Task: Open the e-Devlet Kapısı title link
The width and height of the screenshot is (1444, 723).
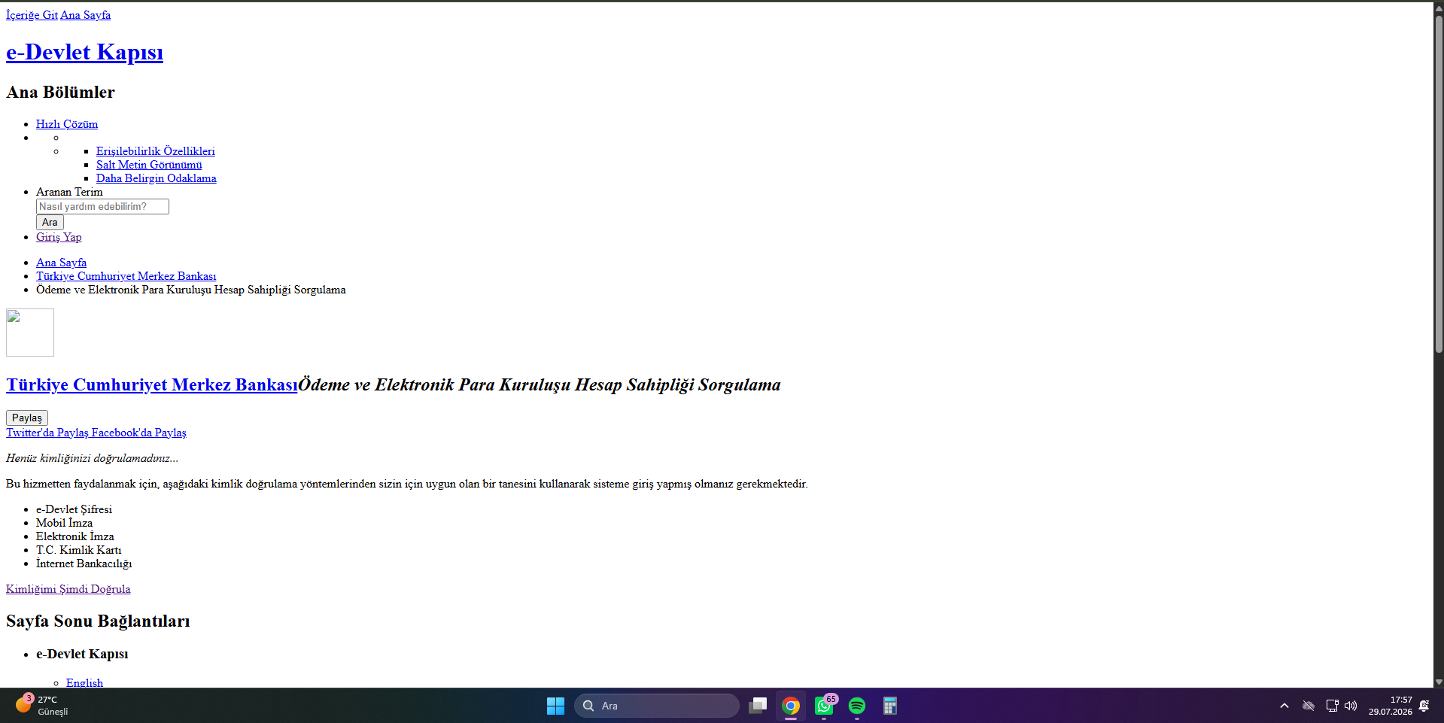Action: (84, 52)
